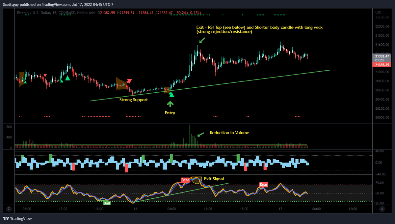395x224 pixels.
Task: Click the 17 date label on time axis
Action: (x=280, y=209)
